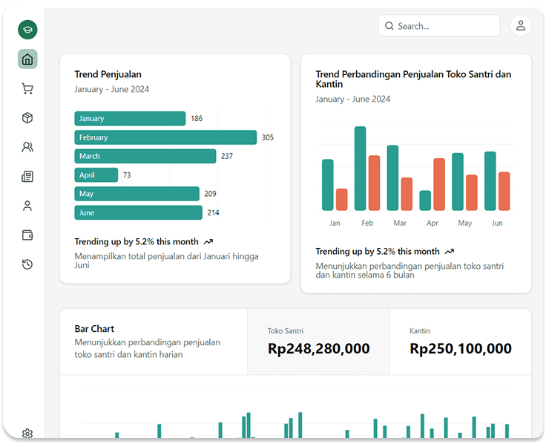Switch to the Toko Santri total tab
546x444 pixels.
pos(318,342)
